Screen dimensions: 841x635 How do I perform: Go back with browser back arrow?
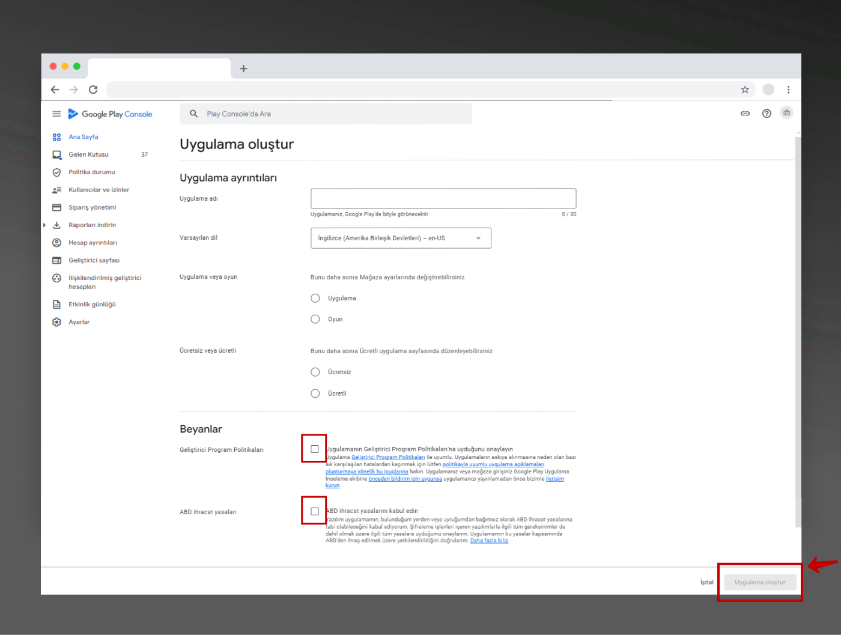click(x=55, y=90)
